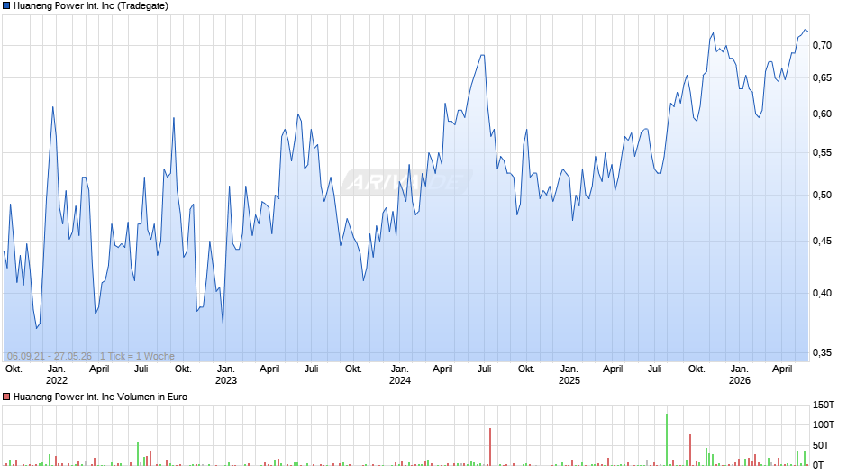Viewport: 847px width, 474px height.
Task: Click the Jan. 2025 time axis label
Action: 569,375
